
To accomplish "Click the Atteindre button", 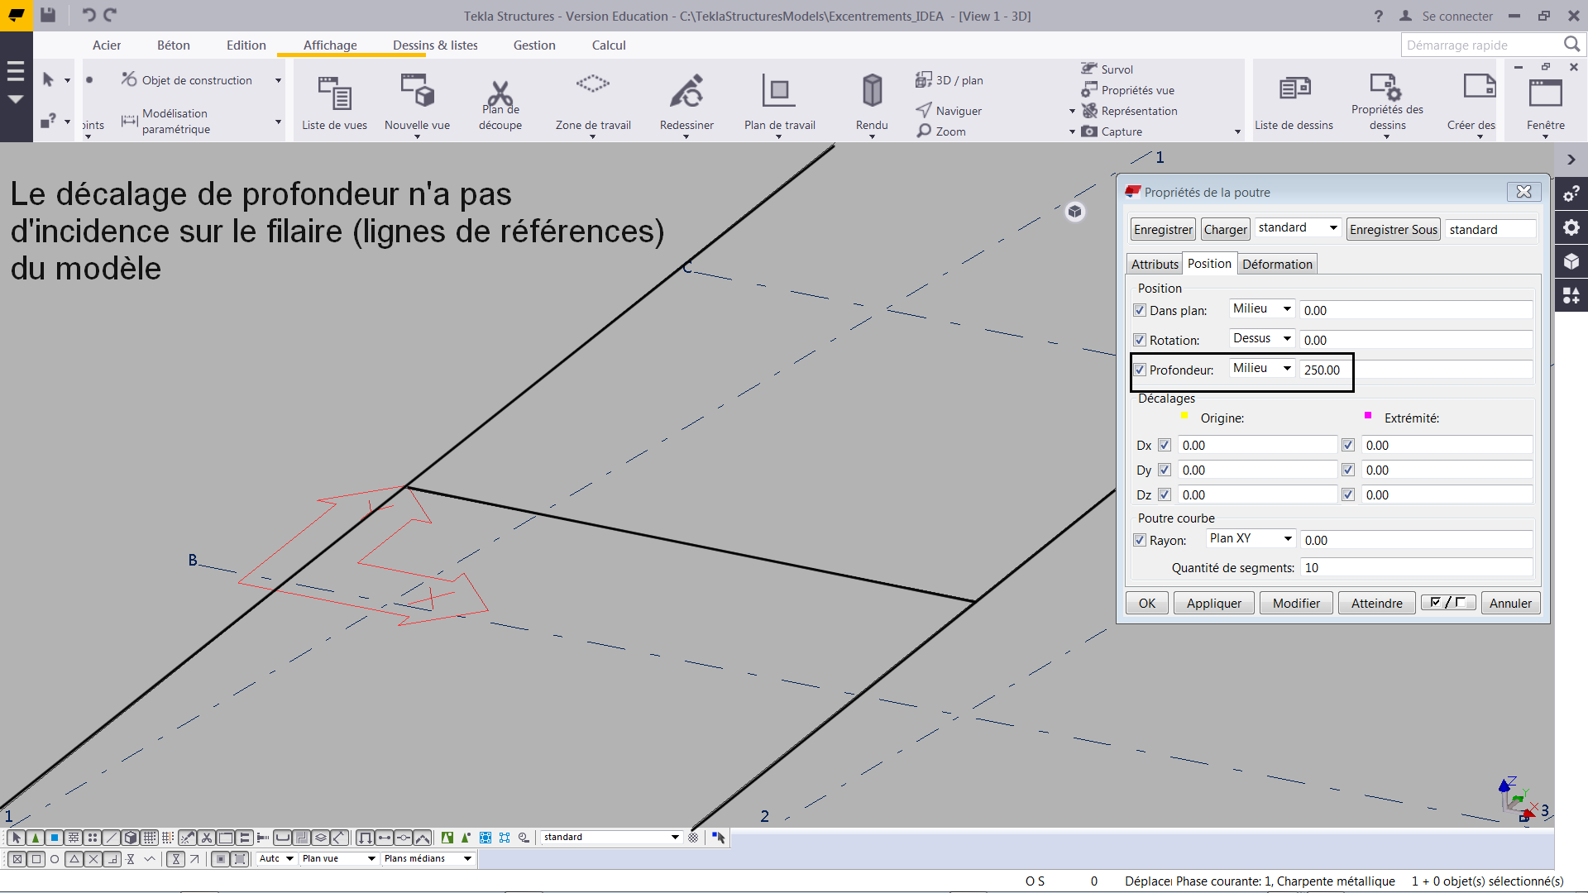I will point(1376,603).
